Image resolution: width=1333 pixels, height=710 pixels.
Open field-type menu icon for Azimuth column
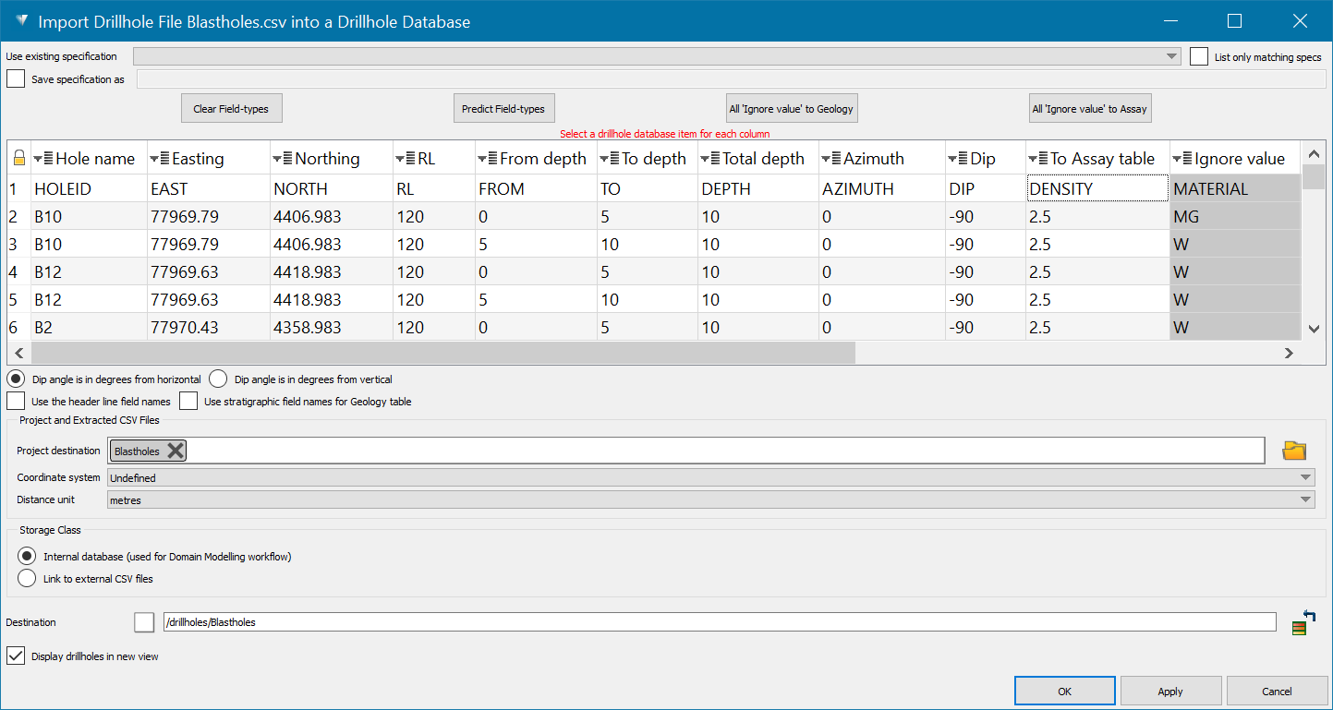pos(831,159)
